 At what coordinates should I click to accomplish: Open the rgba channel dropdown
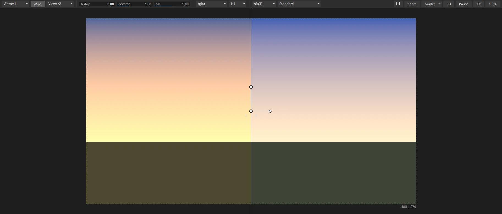(212, 4)
